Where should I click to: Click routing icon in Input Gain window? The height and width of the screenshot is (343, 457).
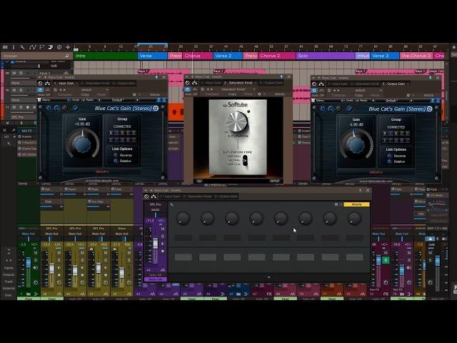47,84
